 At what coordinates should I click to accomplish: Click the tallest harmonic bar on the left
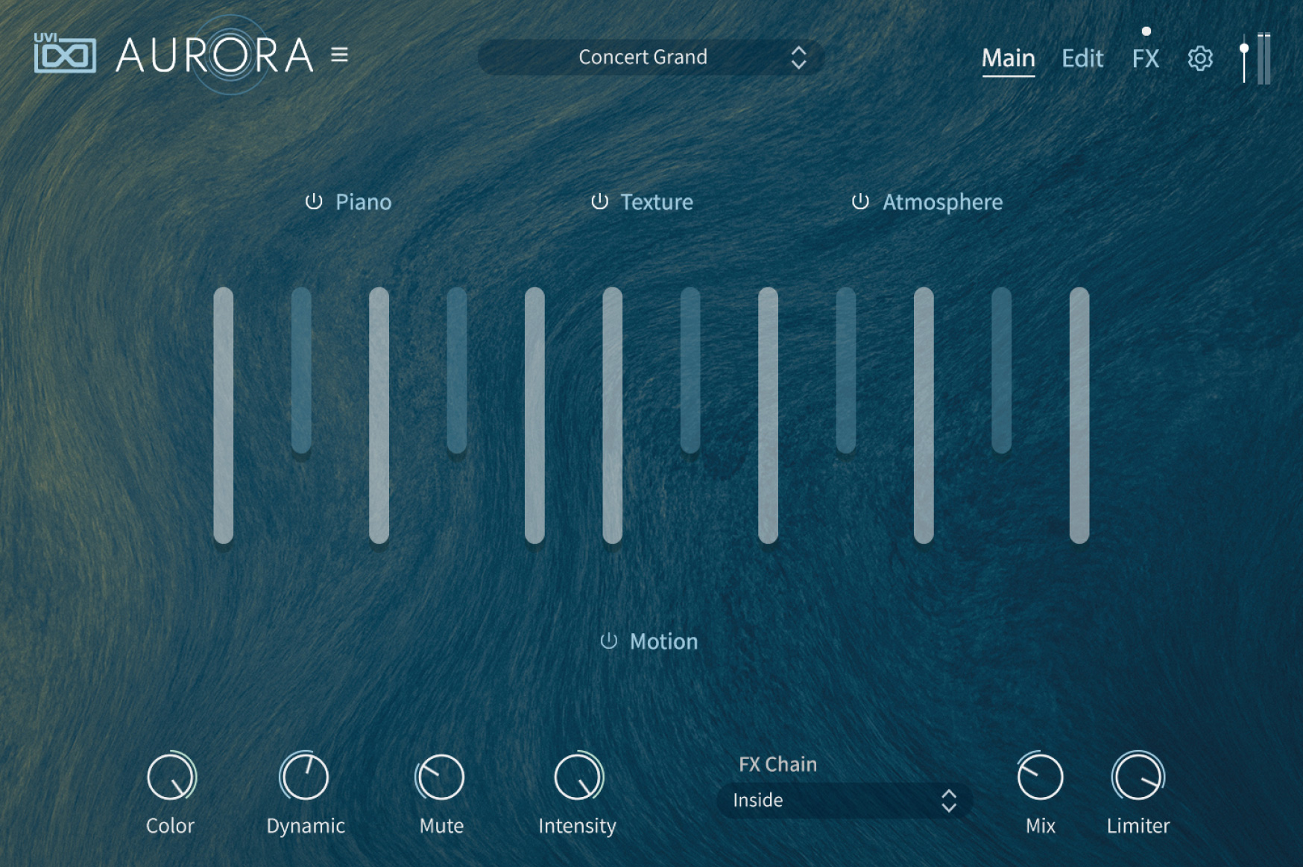point(223,417)
